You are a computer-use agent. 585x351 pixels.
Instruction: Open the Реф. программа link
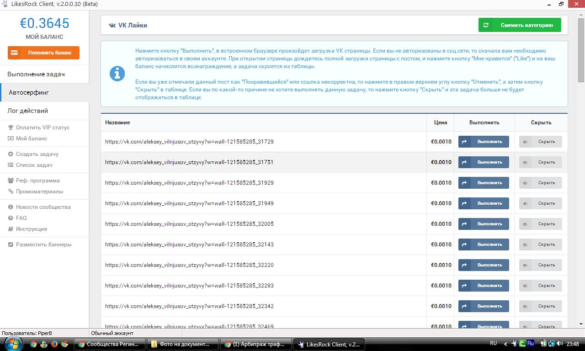[x=37, y=181]
